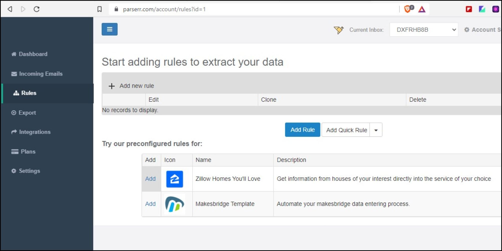
Task: Click the blue Add Rule button
Action: pyautogui.click(x=302, y=130)
